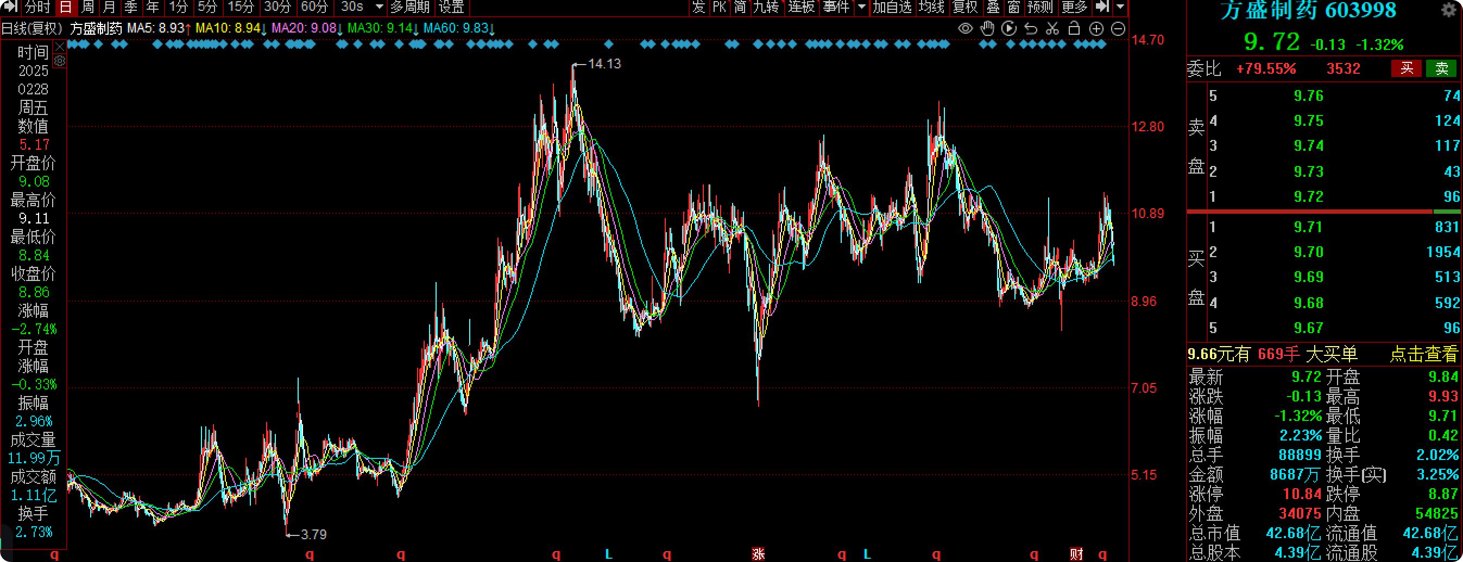Switch to 60分 minute chart

tap(314, 7)
